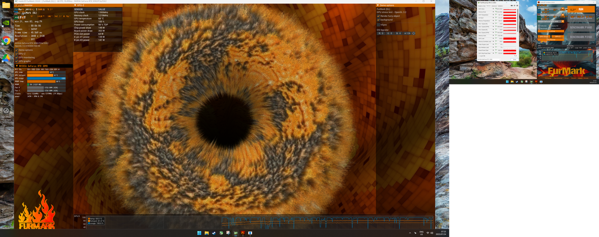The height and width of the screenshot is (237, 599).
Task: Enable the VSync checkbox
Action: (378, 24)
